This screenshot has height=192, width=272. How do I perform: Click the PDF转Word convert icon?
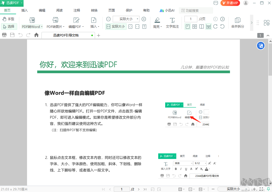click(32, 20)
